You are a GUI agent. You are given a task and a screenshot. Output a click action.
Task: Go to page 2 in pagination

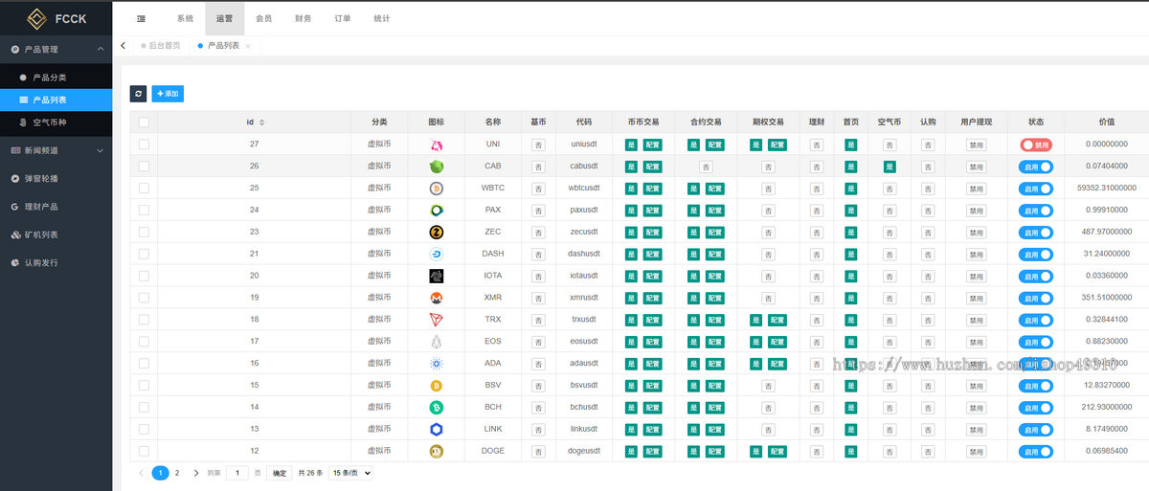tap(177, 473)
